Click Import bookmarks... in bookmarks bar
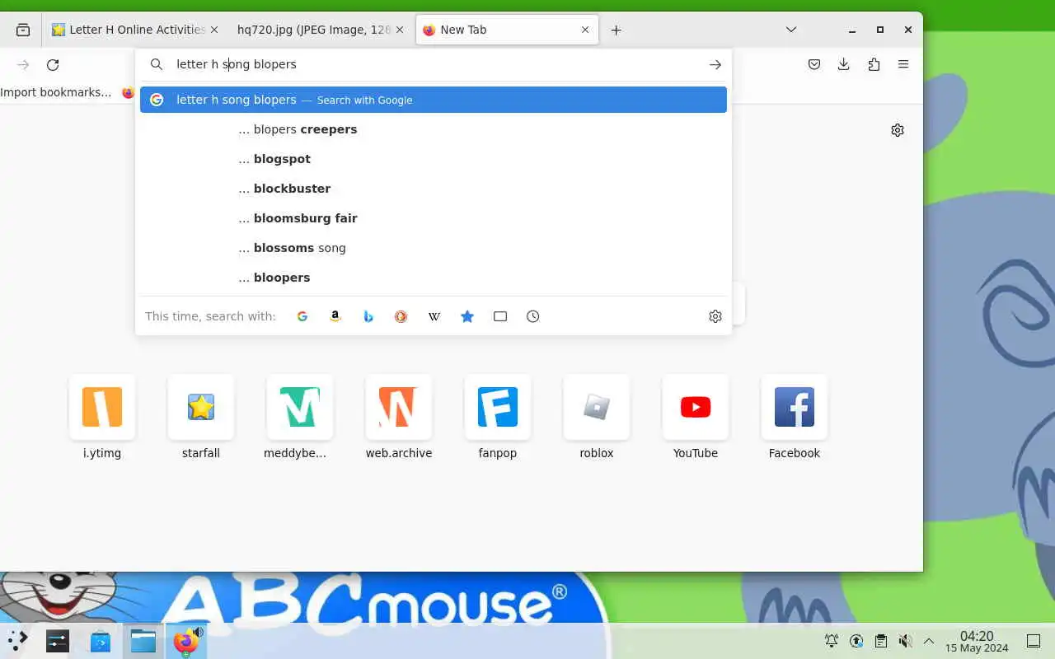 [55, 92]
